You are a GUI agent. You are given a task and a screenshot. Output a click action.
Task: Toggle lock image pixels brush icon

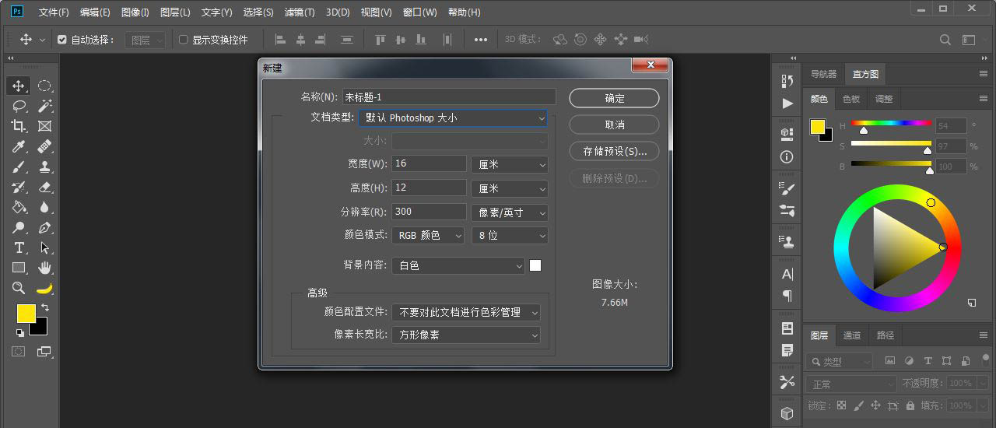[x=858, y=405]
